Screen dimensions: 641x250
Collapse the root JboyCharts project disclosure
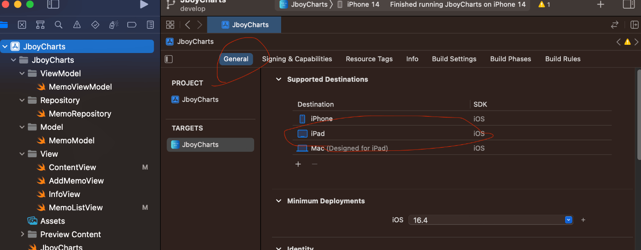pos(5,46)
